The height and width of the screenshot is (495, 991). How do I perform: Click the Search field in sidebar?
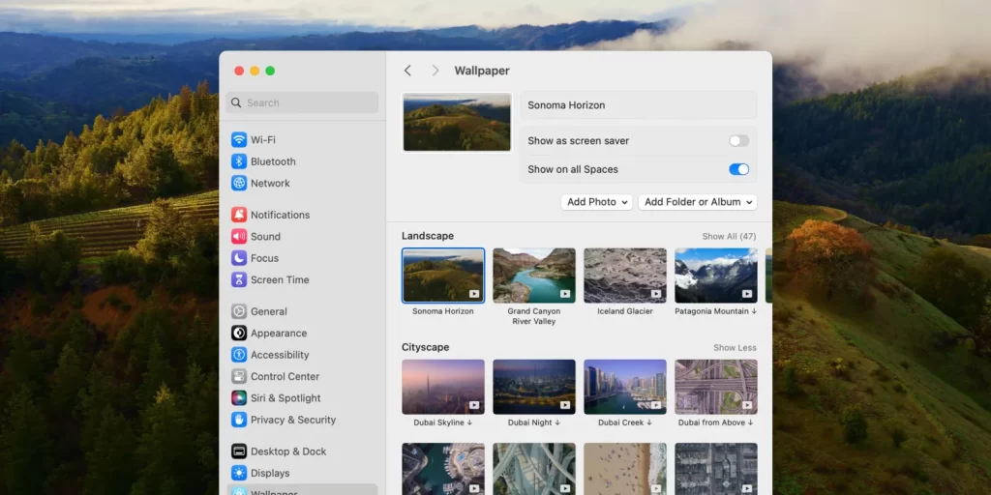[303, 102]
